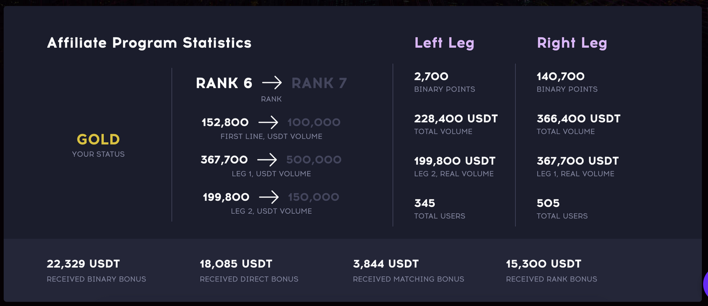The height and width of the screenshot is (306, 708).
Task: Click the 500,000 Leg 1 target volume
Action: tap(314, 160)
